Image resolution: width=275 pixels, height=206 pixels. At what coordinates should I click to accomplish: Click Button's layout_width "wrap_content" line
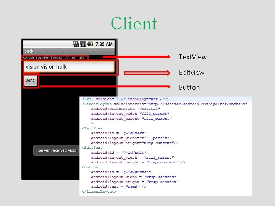[x=134, y=177]
